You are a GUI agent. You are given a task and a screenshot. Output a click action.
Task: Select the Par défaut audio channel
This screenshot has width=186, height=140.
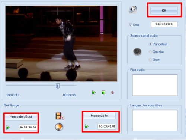pyautogui.click(x=150, y=44)
